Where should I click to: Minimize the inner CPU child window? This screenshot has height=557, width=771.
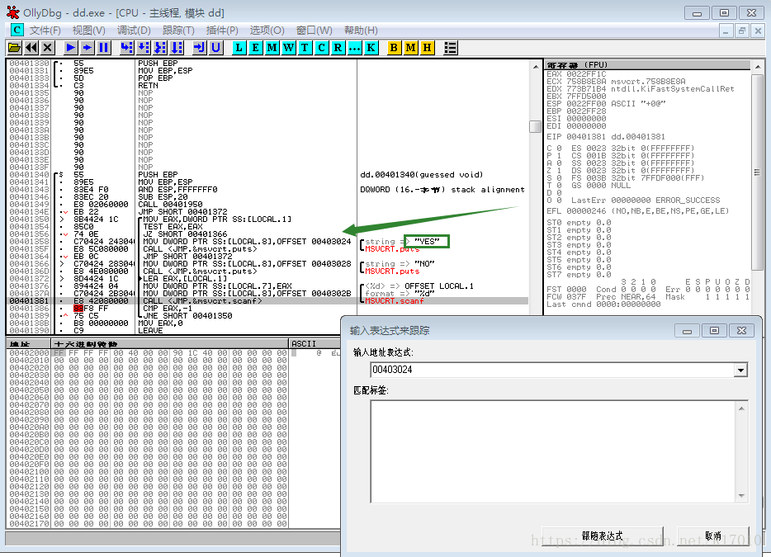click(726, 31)
